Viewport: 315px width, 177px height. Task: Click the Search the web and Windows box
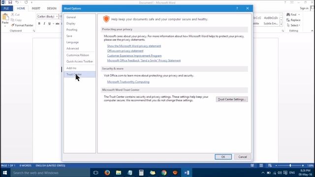click(x=50, y=173)
